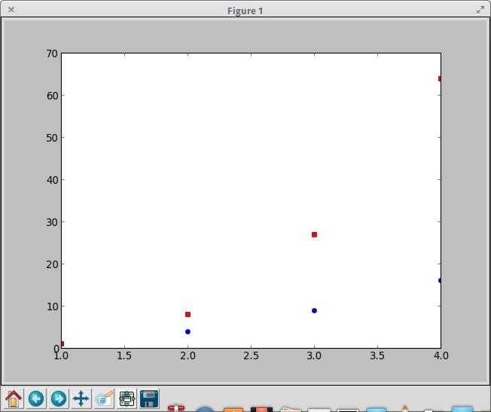Maximize the Figure 1 window
The width and height of the screenshot is (491, 412).
click(x=480, y=10)
